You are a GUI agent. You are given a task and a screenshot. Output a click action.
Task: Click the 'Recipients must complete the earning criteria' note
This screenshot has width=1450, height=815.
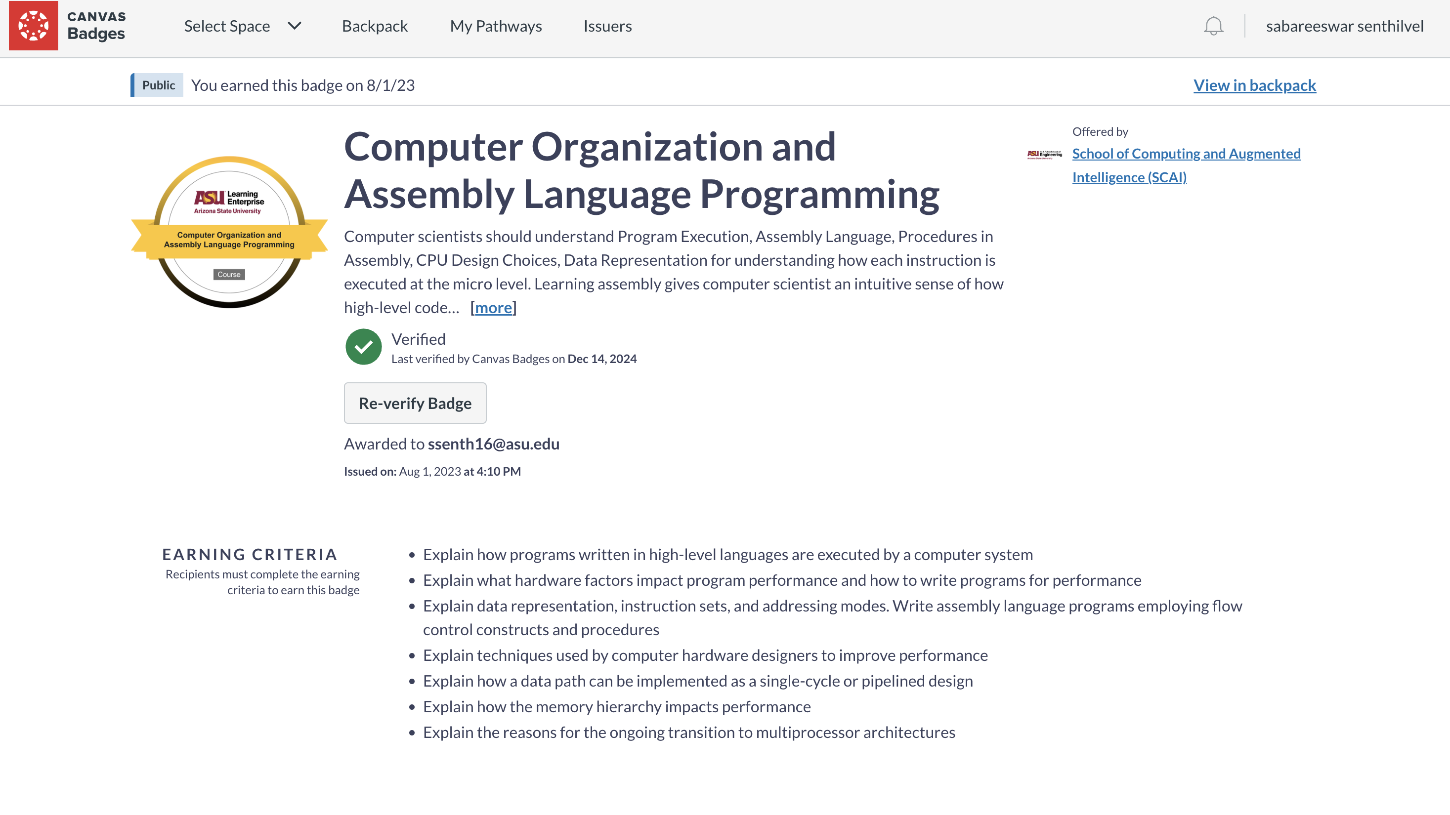[x=262, y=582]
